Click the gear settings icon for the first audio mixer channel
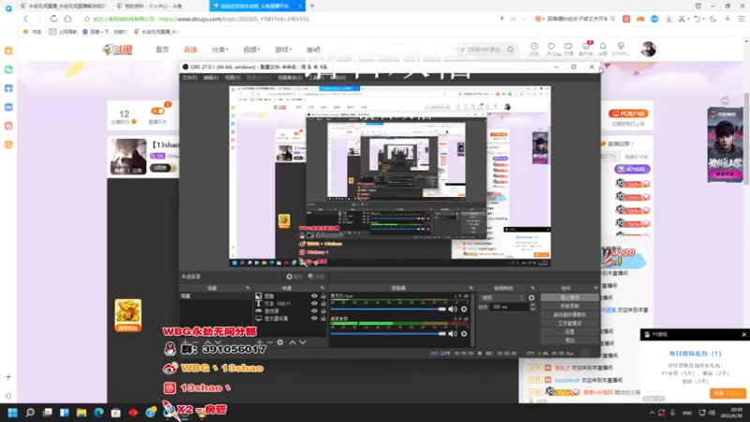This screenshot has height=422, width=750. [464, 309]
